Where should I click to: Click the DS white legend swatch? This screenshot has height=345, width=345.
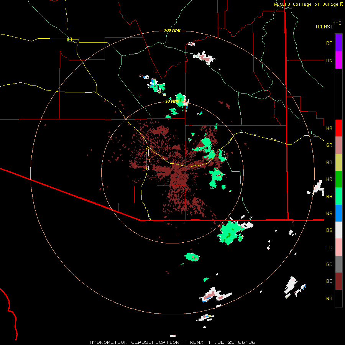point(338,230)
